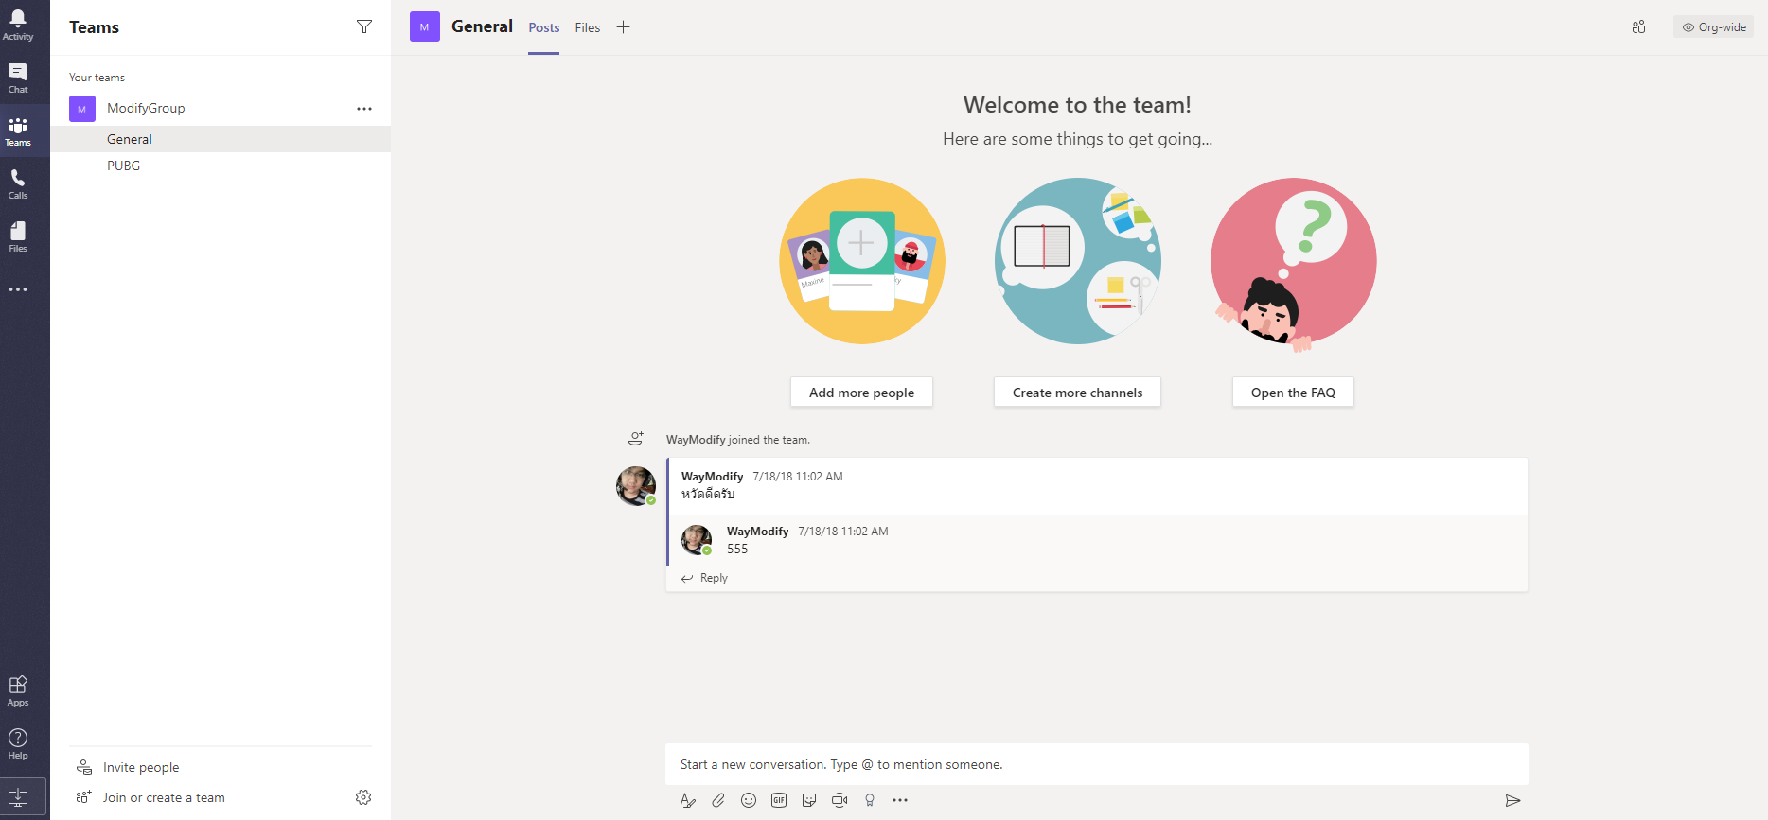Viewport: 1768px width, 820px height.
Task: Click Open the FAQ button
Action: tap(1293, 392)
